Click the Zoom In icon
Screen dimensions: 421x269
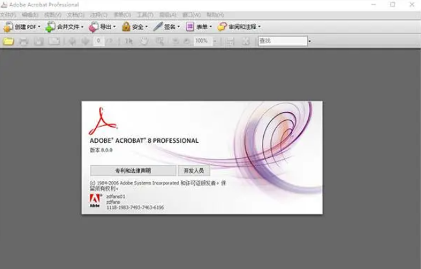click(187, 41)
